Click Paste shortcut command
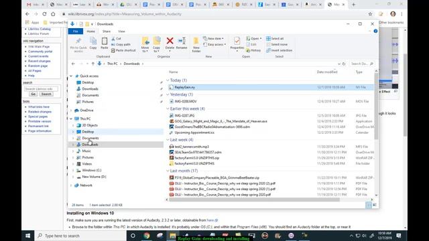This screenshot has width=429, height=241. [123, 50]
